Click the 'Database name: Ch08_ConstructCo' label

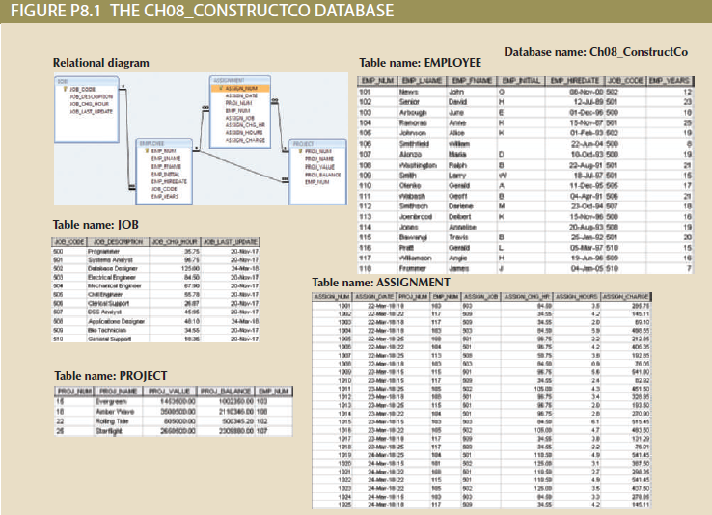click(x=596, y=52)
